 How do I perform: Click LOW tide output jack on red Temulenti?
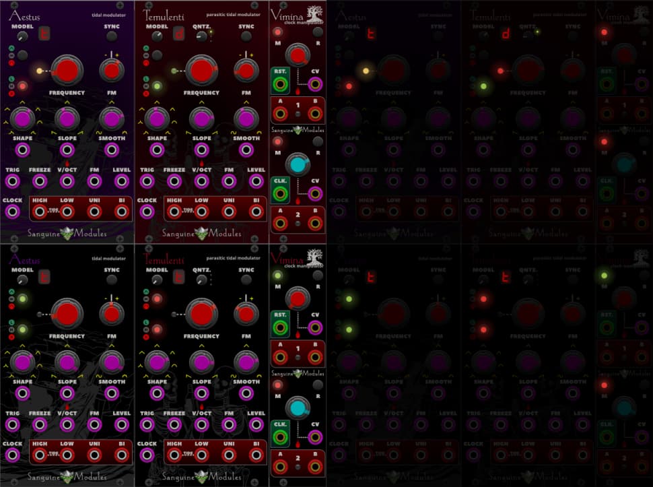(x=201, y=212)
